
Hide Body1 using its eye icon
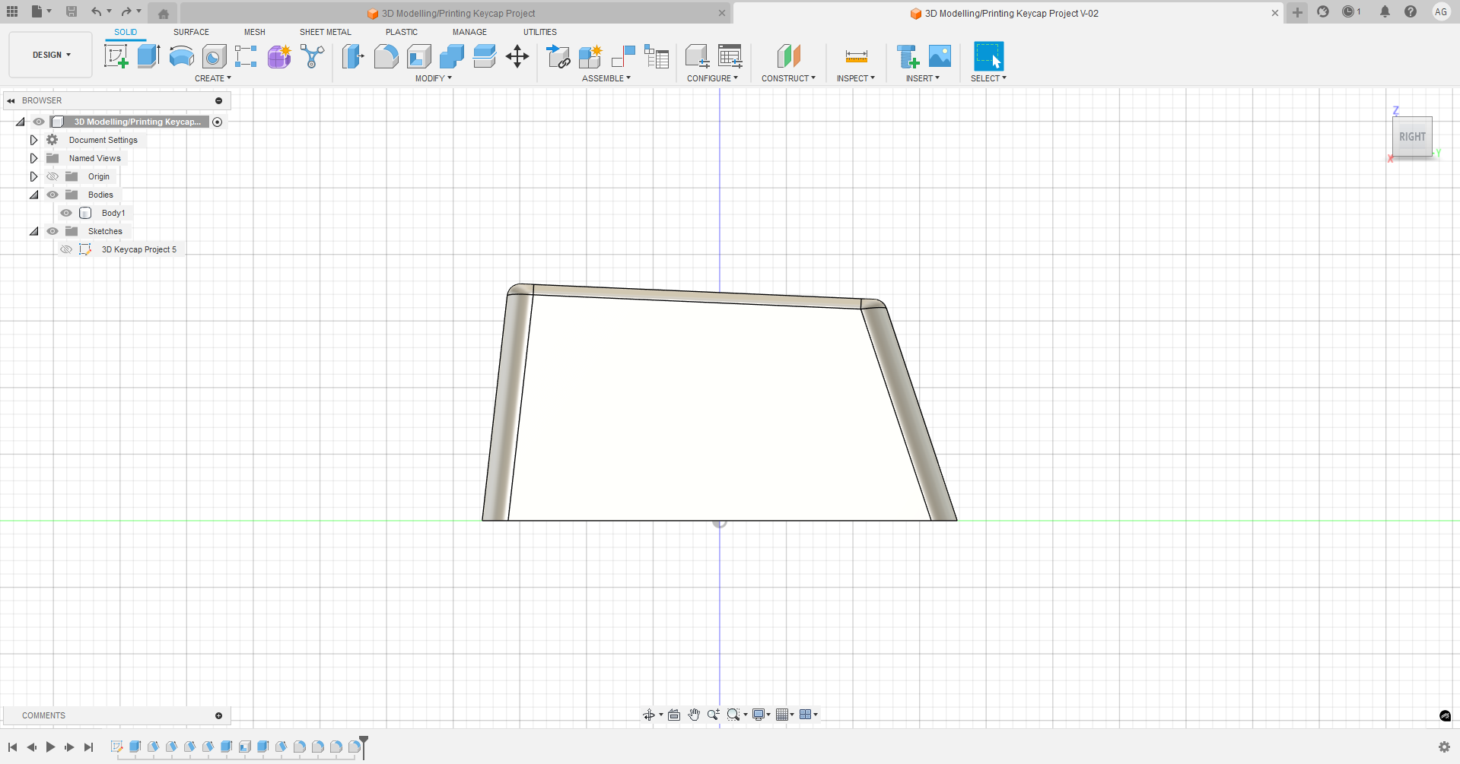pos(66,213)
